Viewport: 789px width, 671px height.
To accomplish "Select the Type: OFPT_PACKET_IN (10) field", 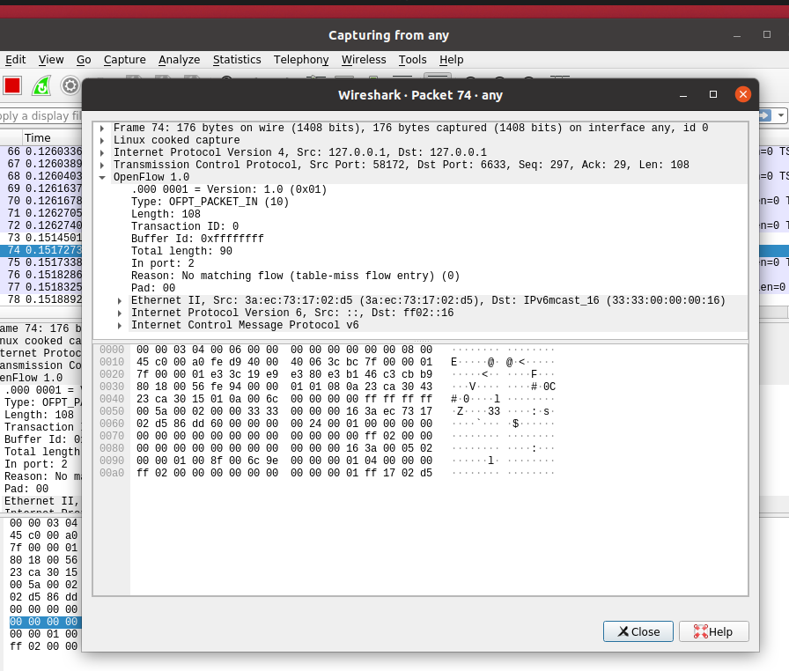I will [x=210, y=202].
